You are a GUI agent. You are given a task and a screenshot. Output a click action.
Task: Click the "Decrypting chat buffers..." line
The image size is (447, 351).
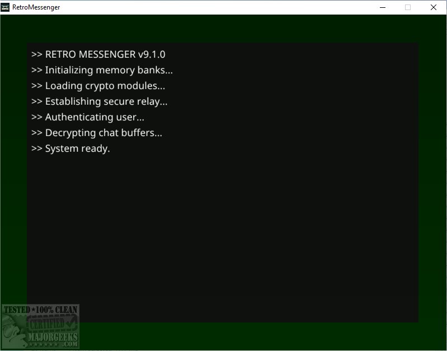point(103,133)
